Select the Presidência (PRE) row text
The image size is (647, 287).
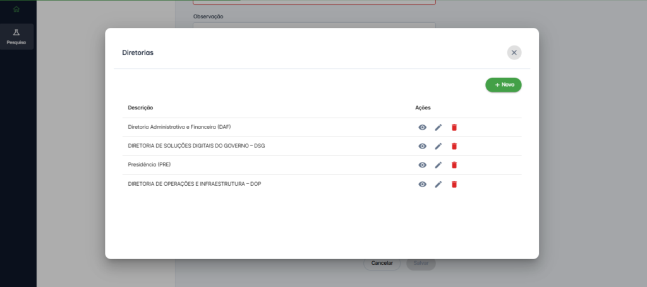coord(149,165)
